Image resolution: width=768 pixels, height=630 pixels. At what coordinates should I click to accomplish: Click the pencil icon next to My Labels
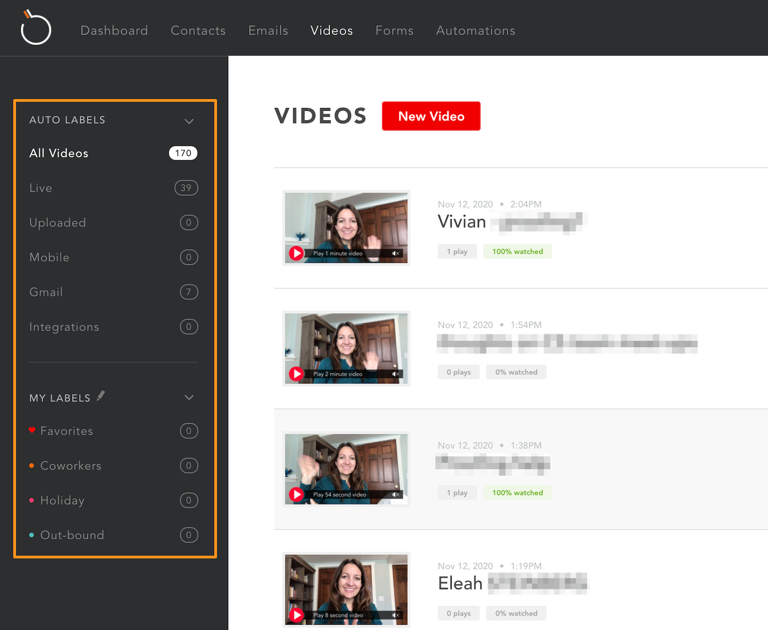click(x=101, y=396)
